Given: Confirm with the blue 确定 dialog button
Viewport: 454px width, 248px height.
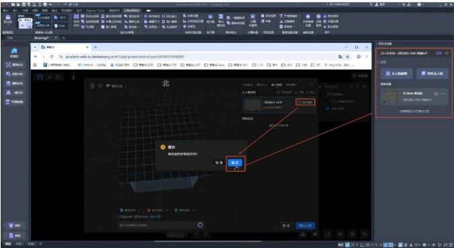Looking at the screenshot, I should point(235,163).
